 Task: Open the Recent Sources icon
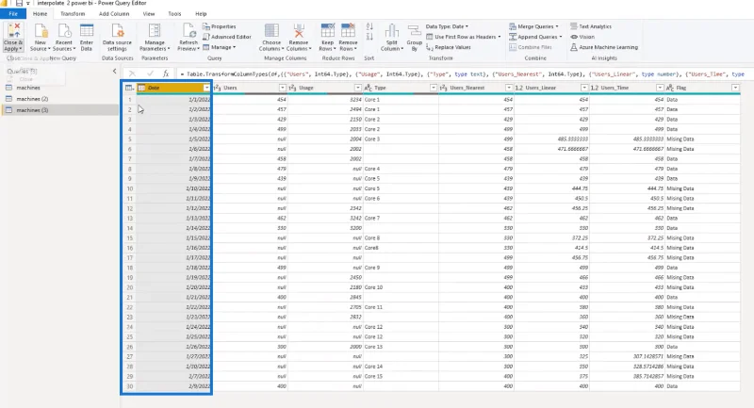(x=64, y=31)
